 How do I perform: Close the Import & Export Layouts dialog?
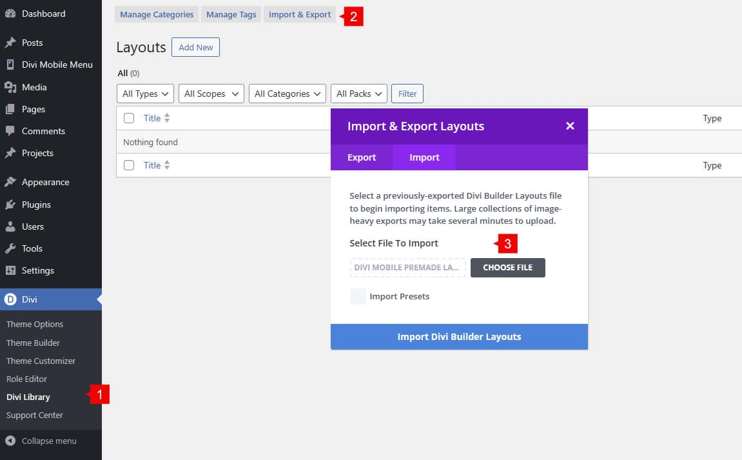coord(570,126)
